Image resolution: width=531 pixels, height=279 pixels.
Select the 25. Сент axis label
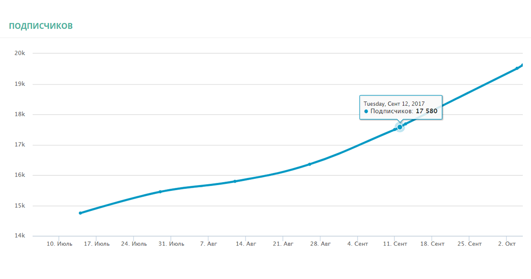click(x=469, y=244)
